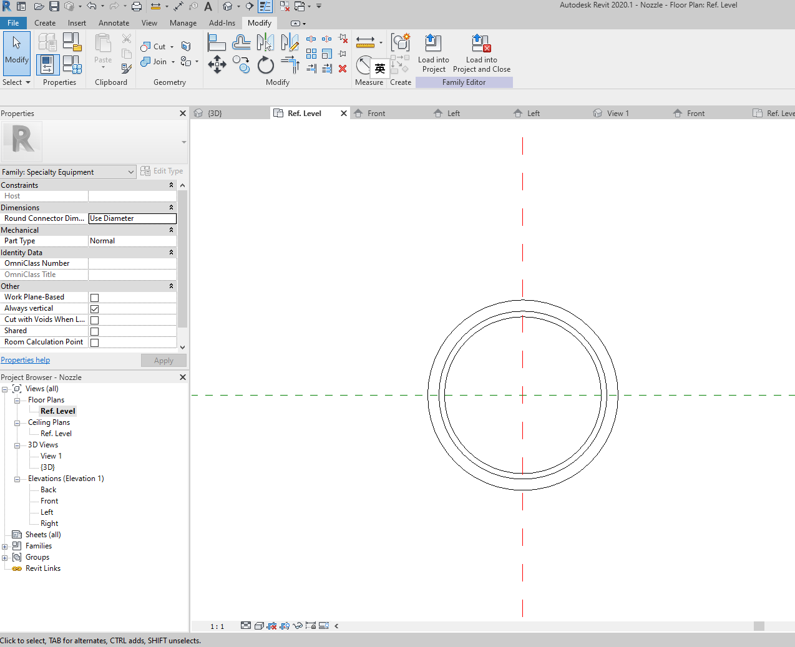
Task: Enable the Shared checkbox
Action: [x=94, y=331]
